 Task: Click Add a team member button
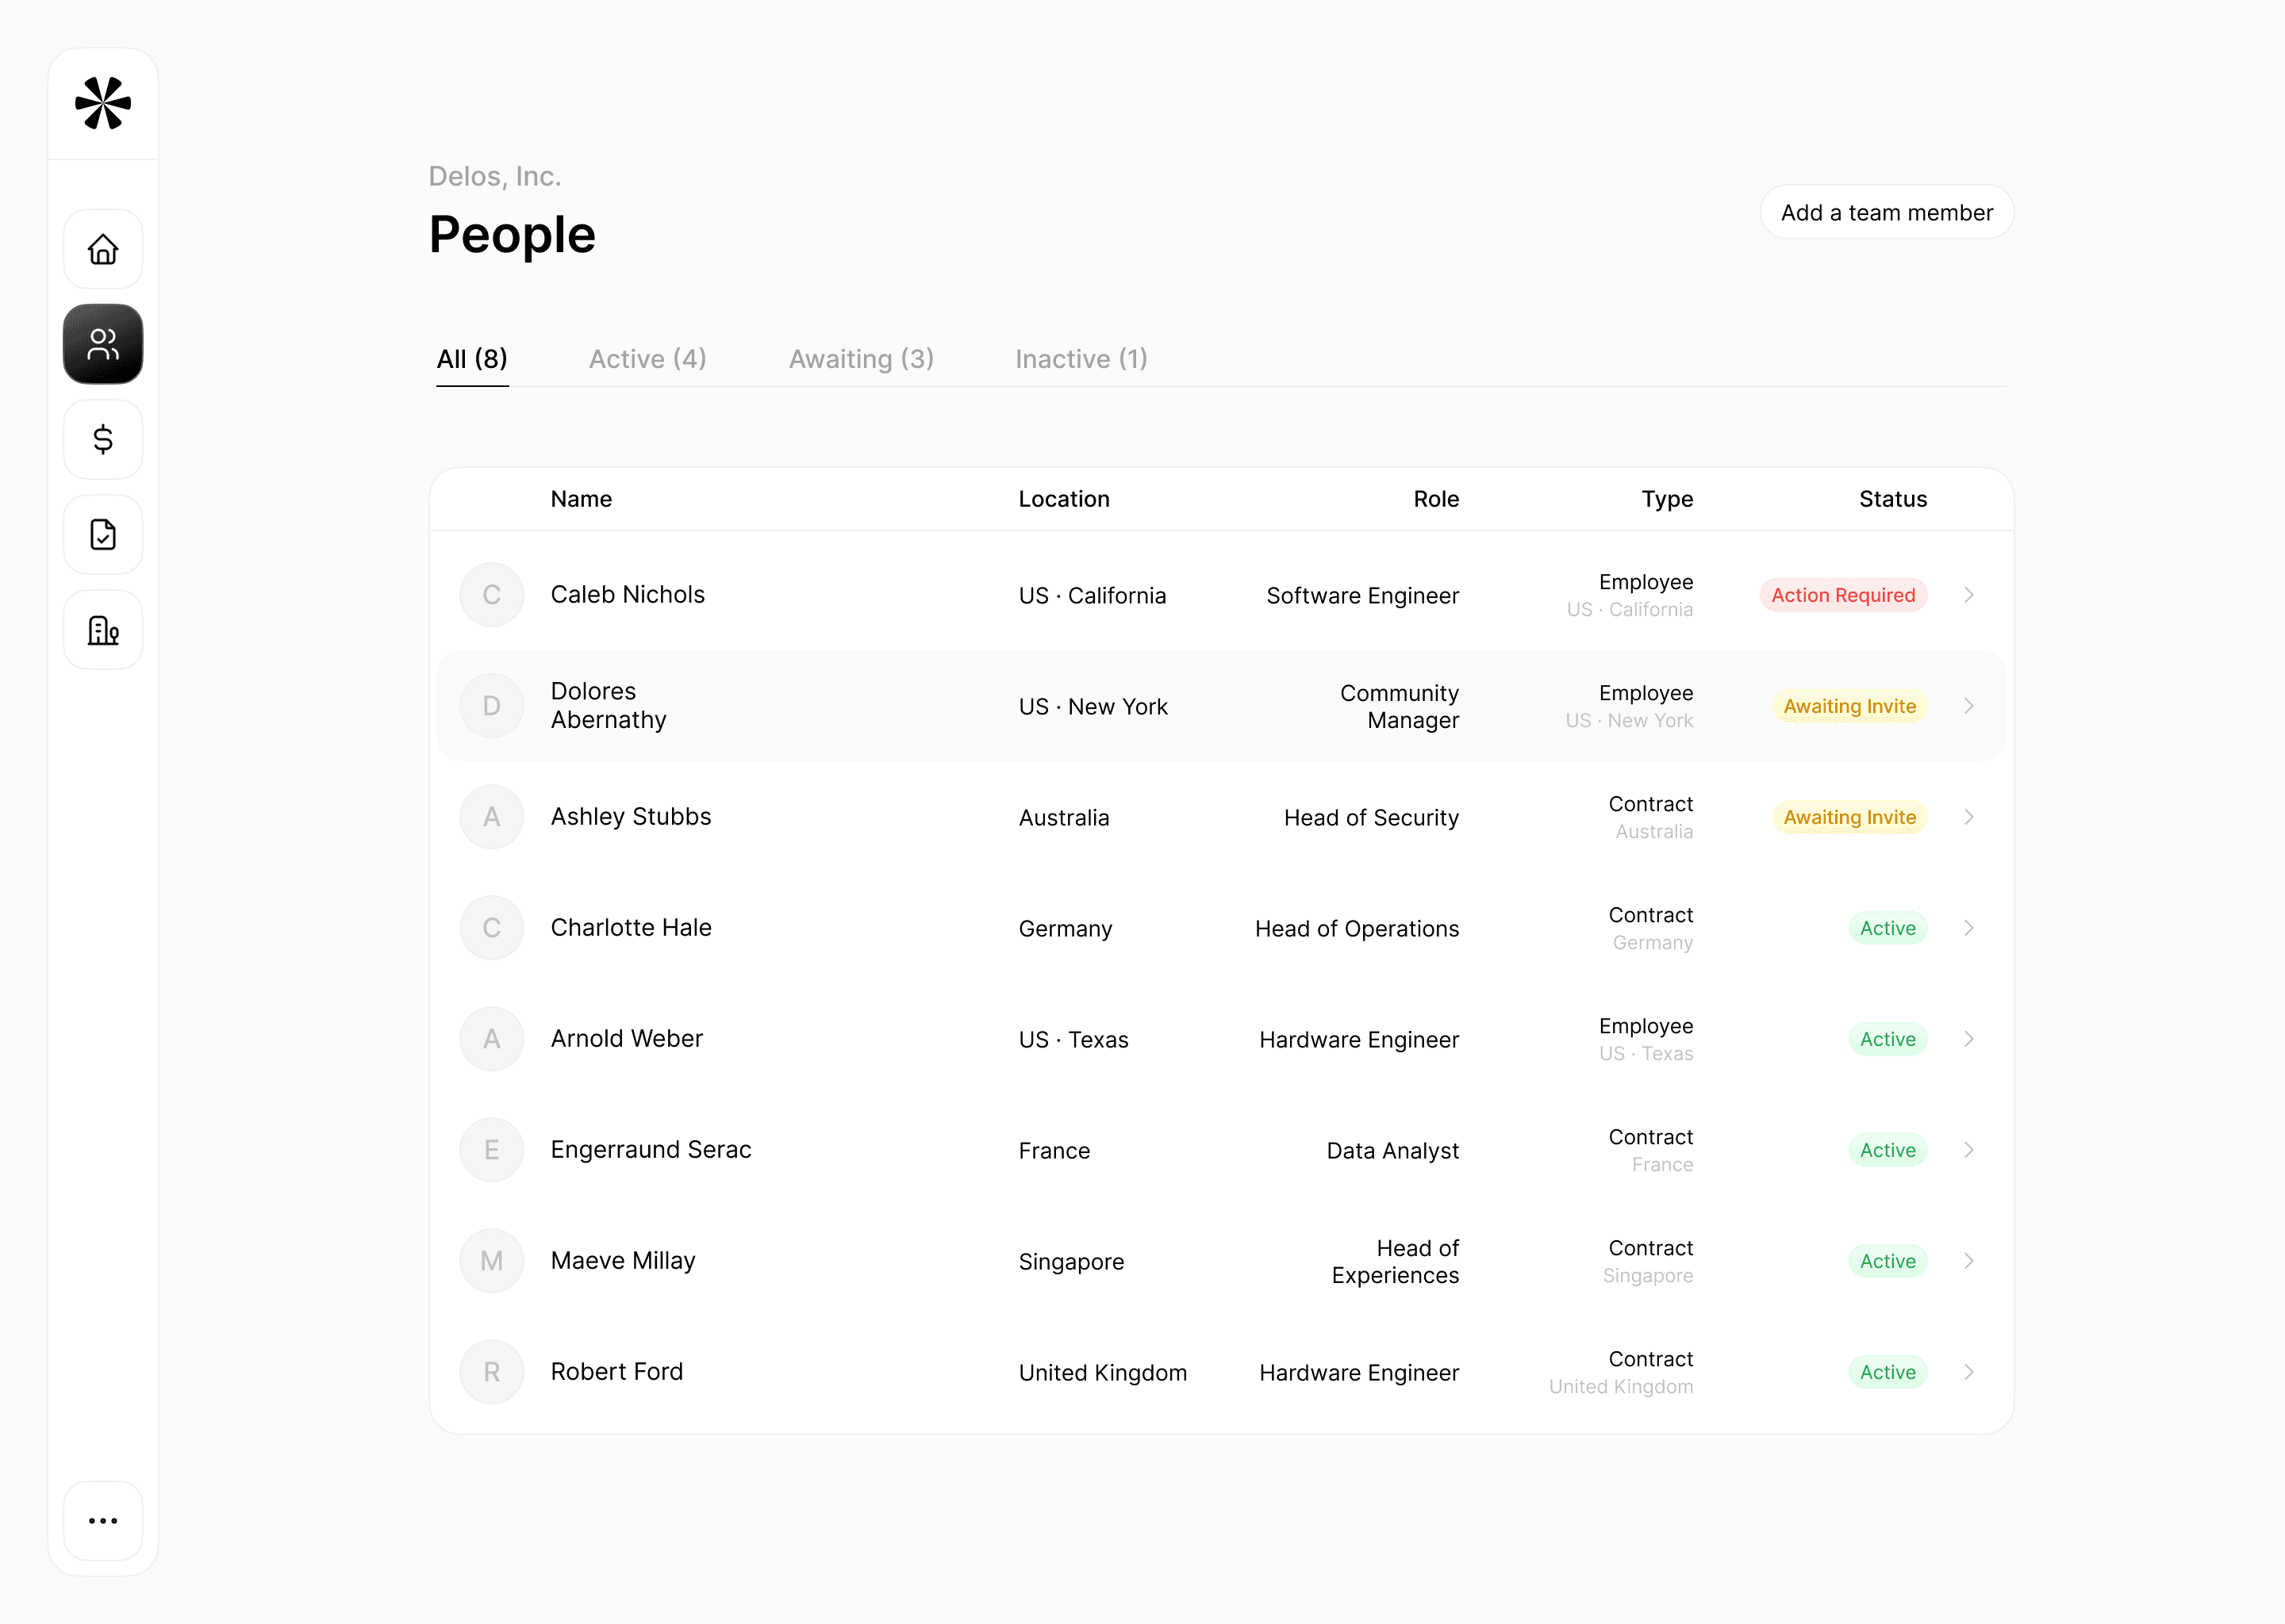click(x=1886, y=213)
